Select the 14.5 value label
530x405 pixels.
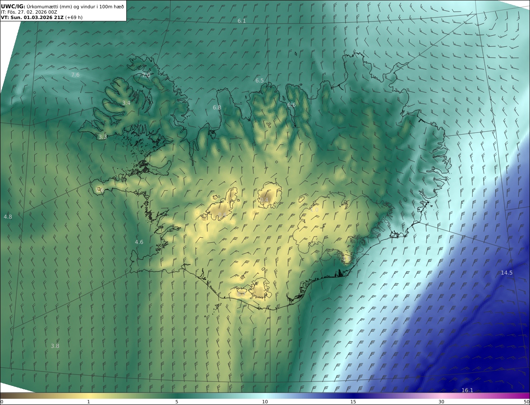(507, 272)
